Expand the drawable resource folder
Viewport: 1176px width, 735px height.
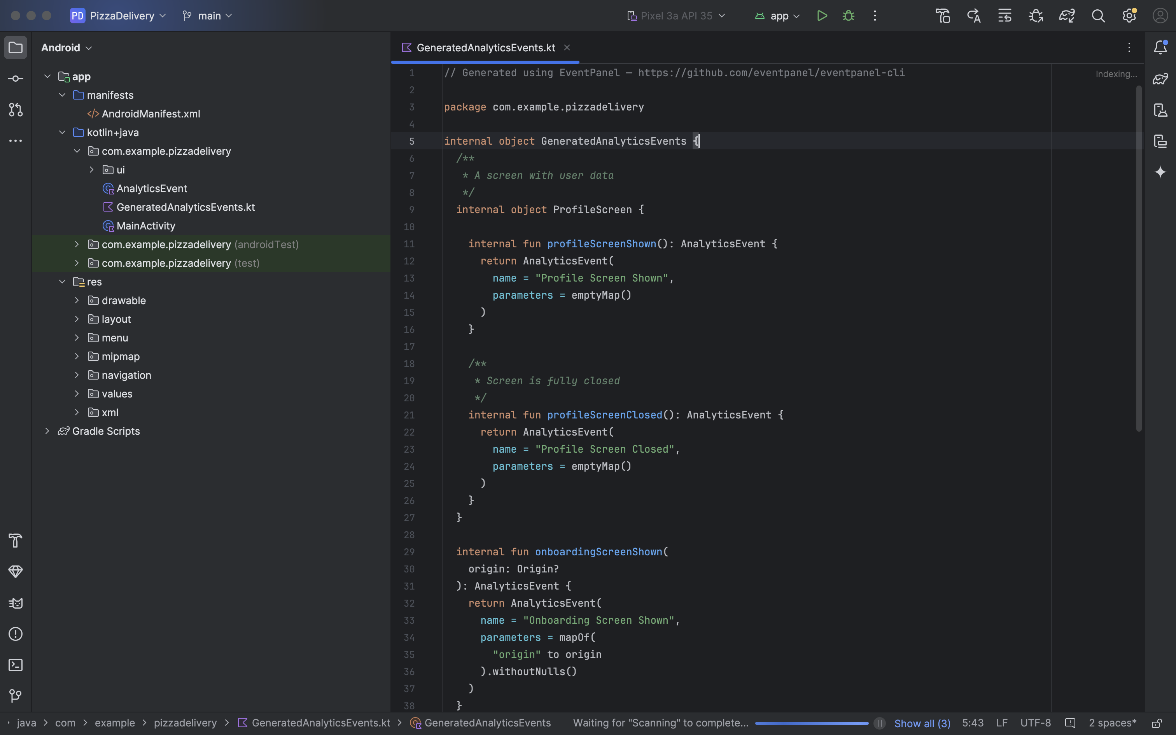(77, 300)
